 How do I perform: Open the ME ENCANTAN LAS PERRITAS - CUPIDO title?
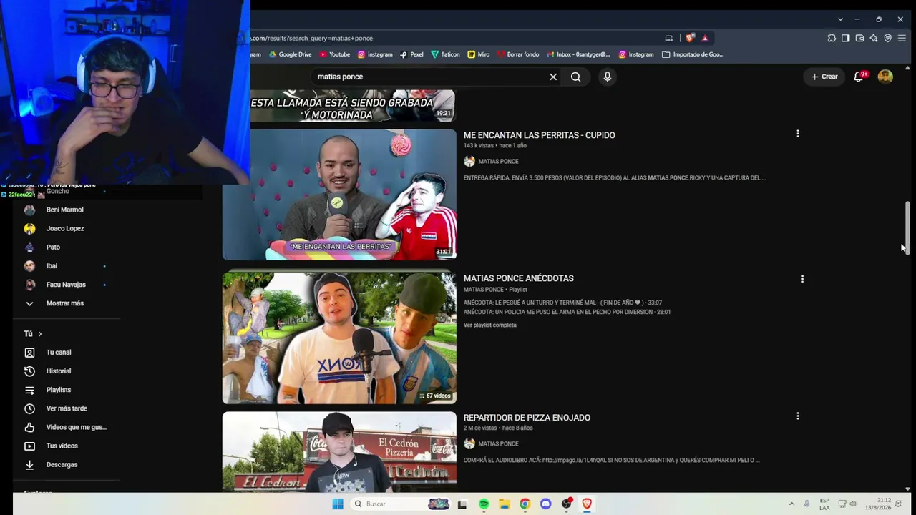[x=539, y=135]
